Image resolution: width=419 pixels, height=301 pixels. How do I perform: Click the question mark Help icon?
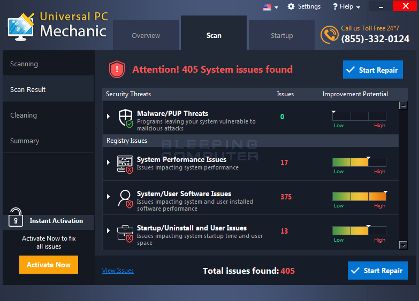335,6
